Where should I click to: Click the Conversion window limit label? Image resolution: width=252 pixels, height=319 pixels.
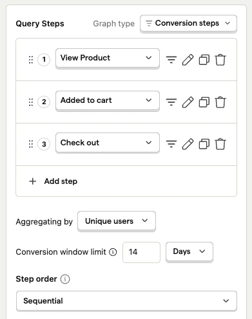pos(61,252)
